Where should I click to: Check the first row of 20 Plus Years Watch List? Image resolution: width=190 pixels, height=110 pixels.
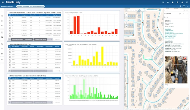(x=10, y=81)
